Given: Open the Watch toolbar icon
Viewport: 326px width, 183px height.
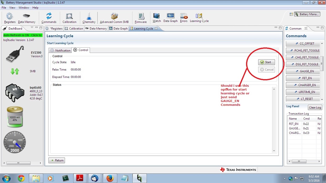Looking at the screenshot, I should coord(157,18).
